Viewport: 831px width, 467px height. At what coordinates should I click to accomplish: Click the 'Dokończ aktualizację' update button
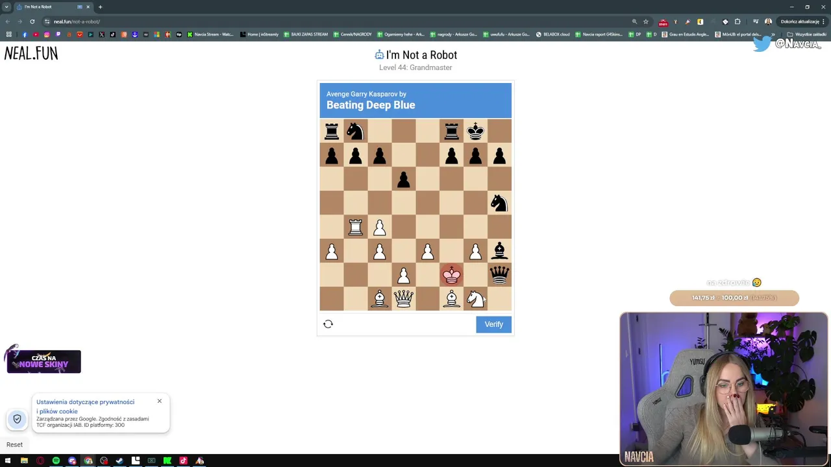802,21
